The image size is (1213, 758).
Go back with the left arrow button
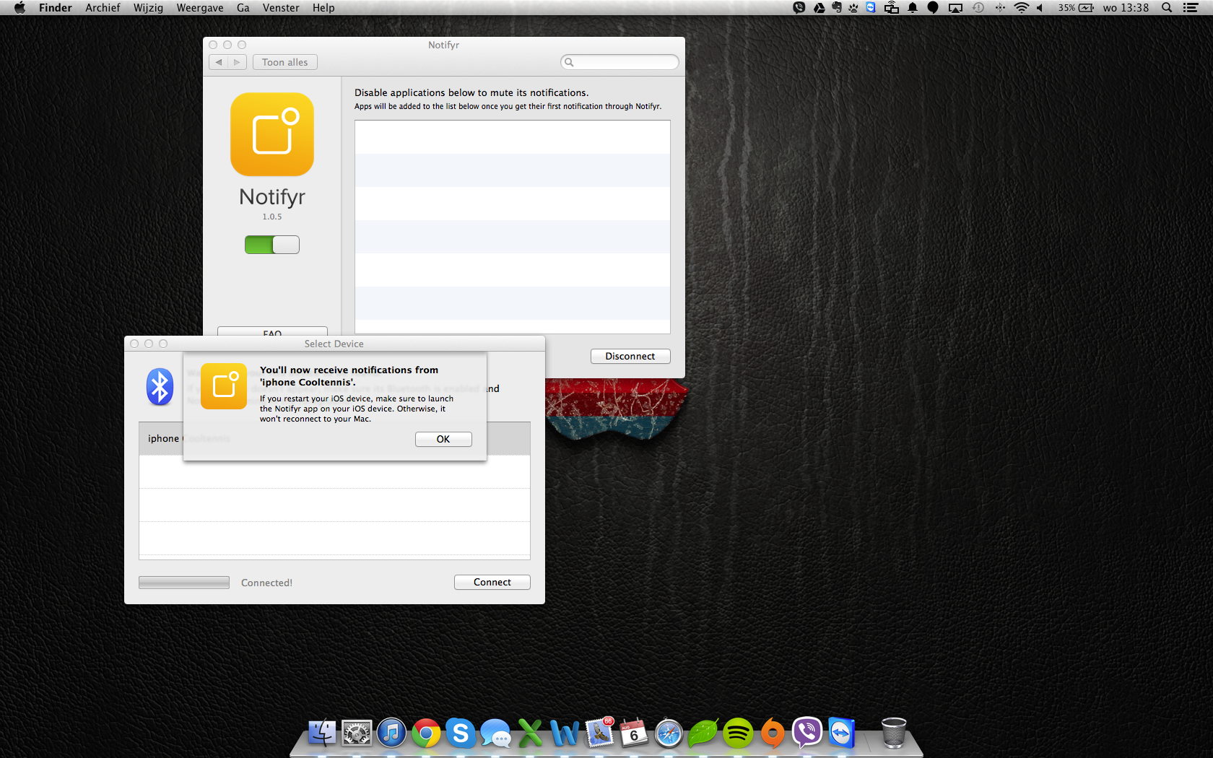219,62
